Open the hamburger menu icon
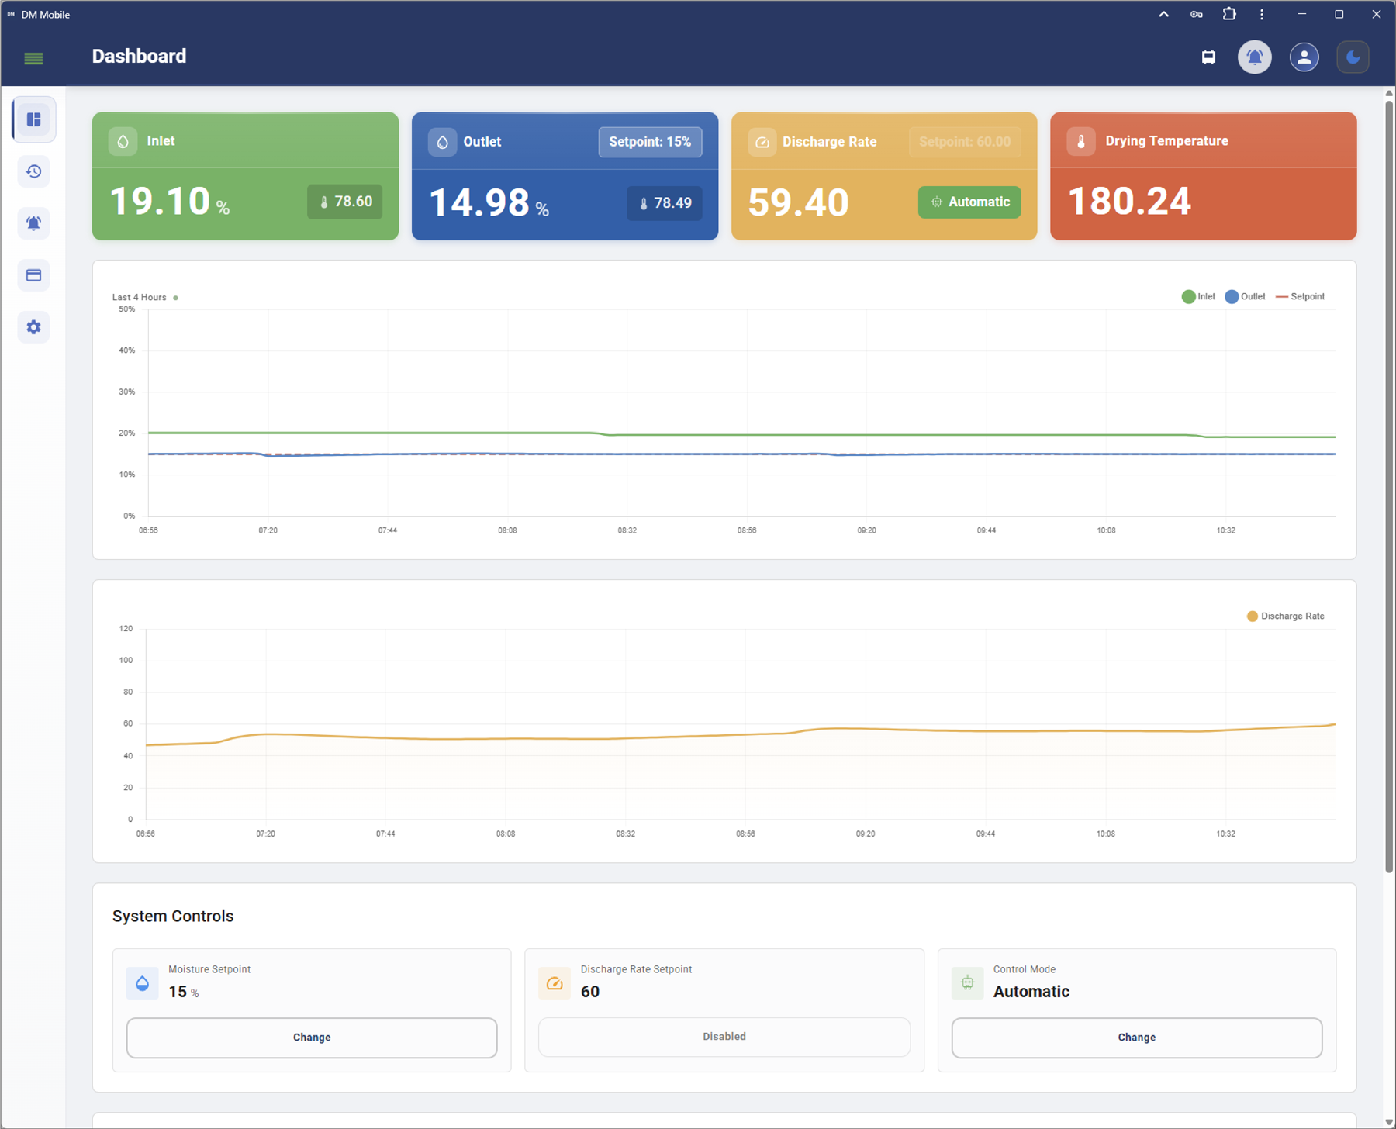 click(33, 58)
